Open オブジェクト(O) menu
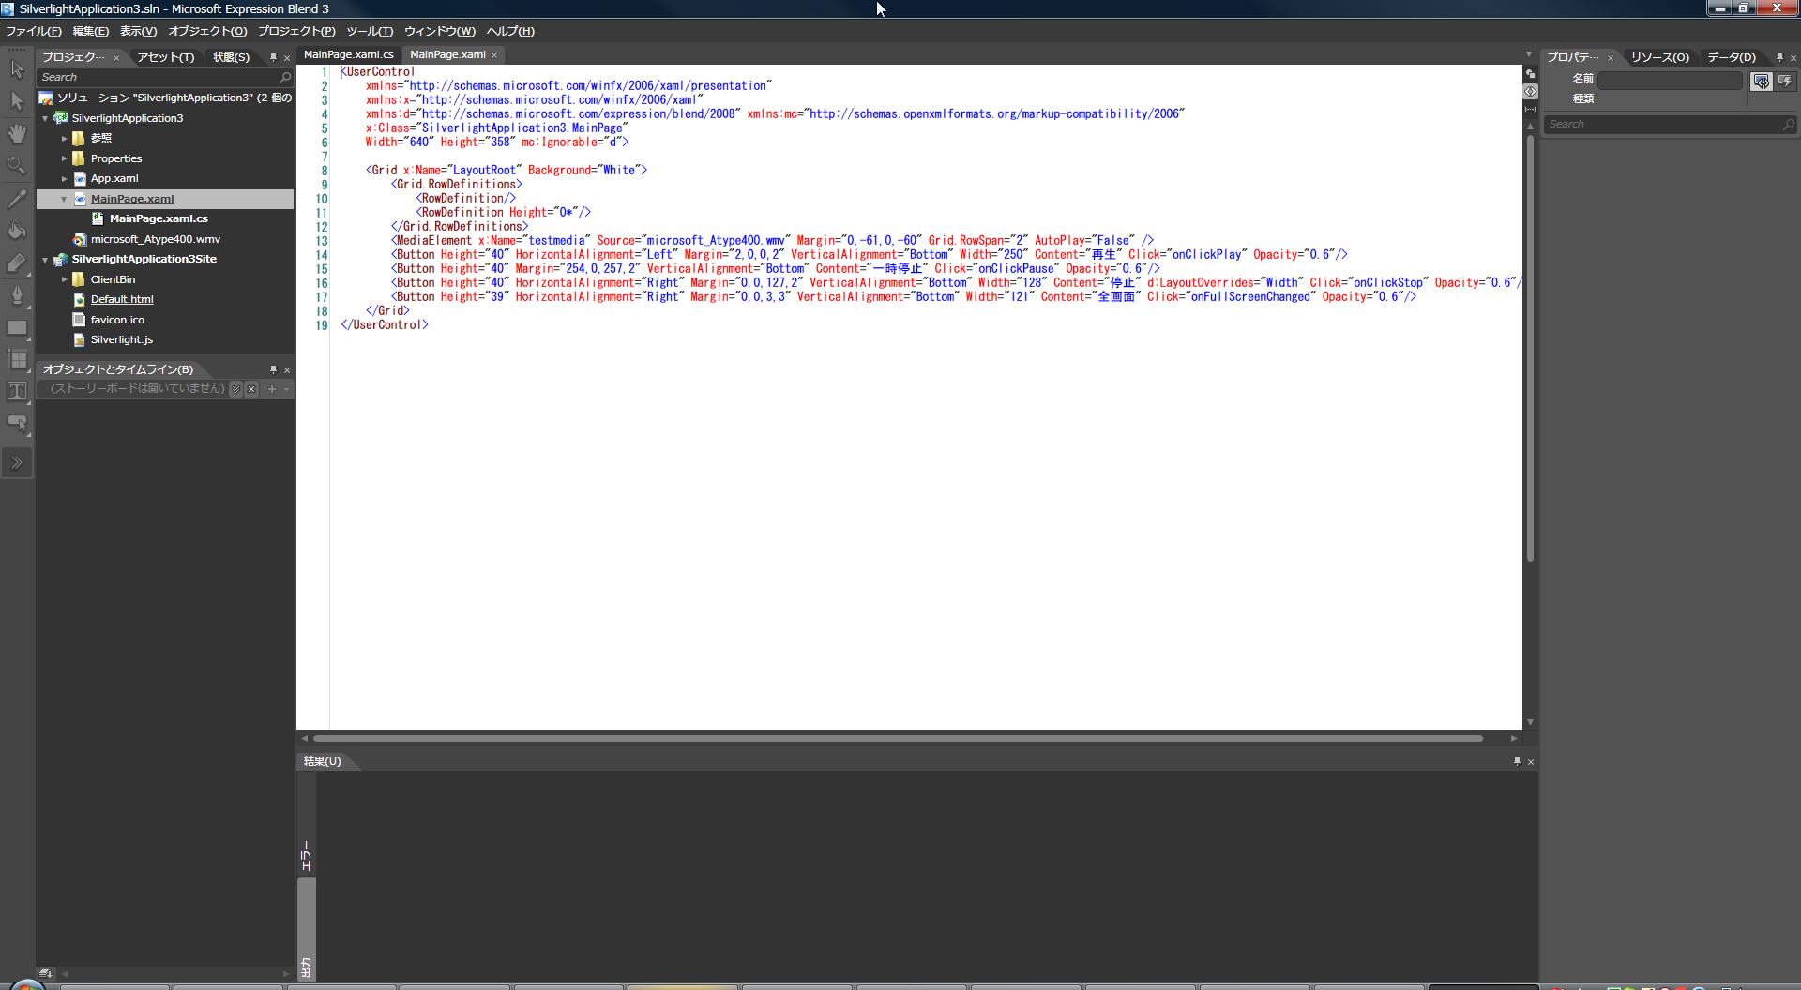1801x990 pixels. click(207, 31)
